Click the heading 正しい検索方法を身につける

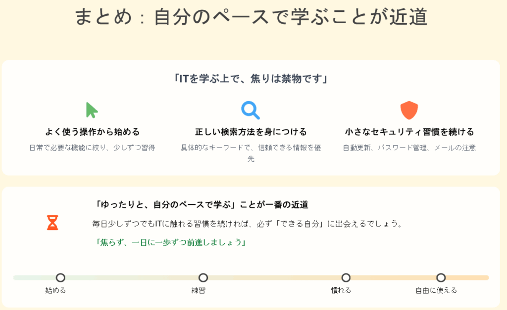coord(251,132)
